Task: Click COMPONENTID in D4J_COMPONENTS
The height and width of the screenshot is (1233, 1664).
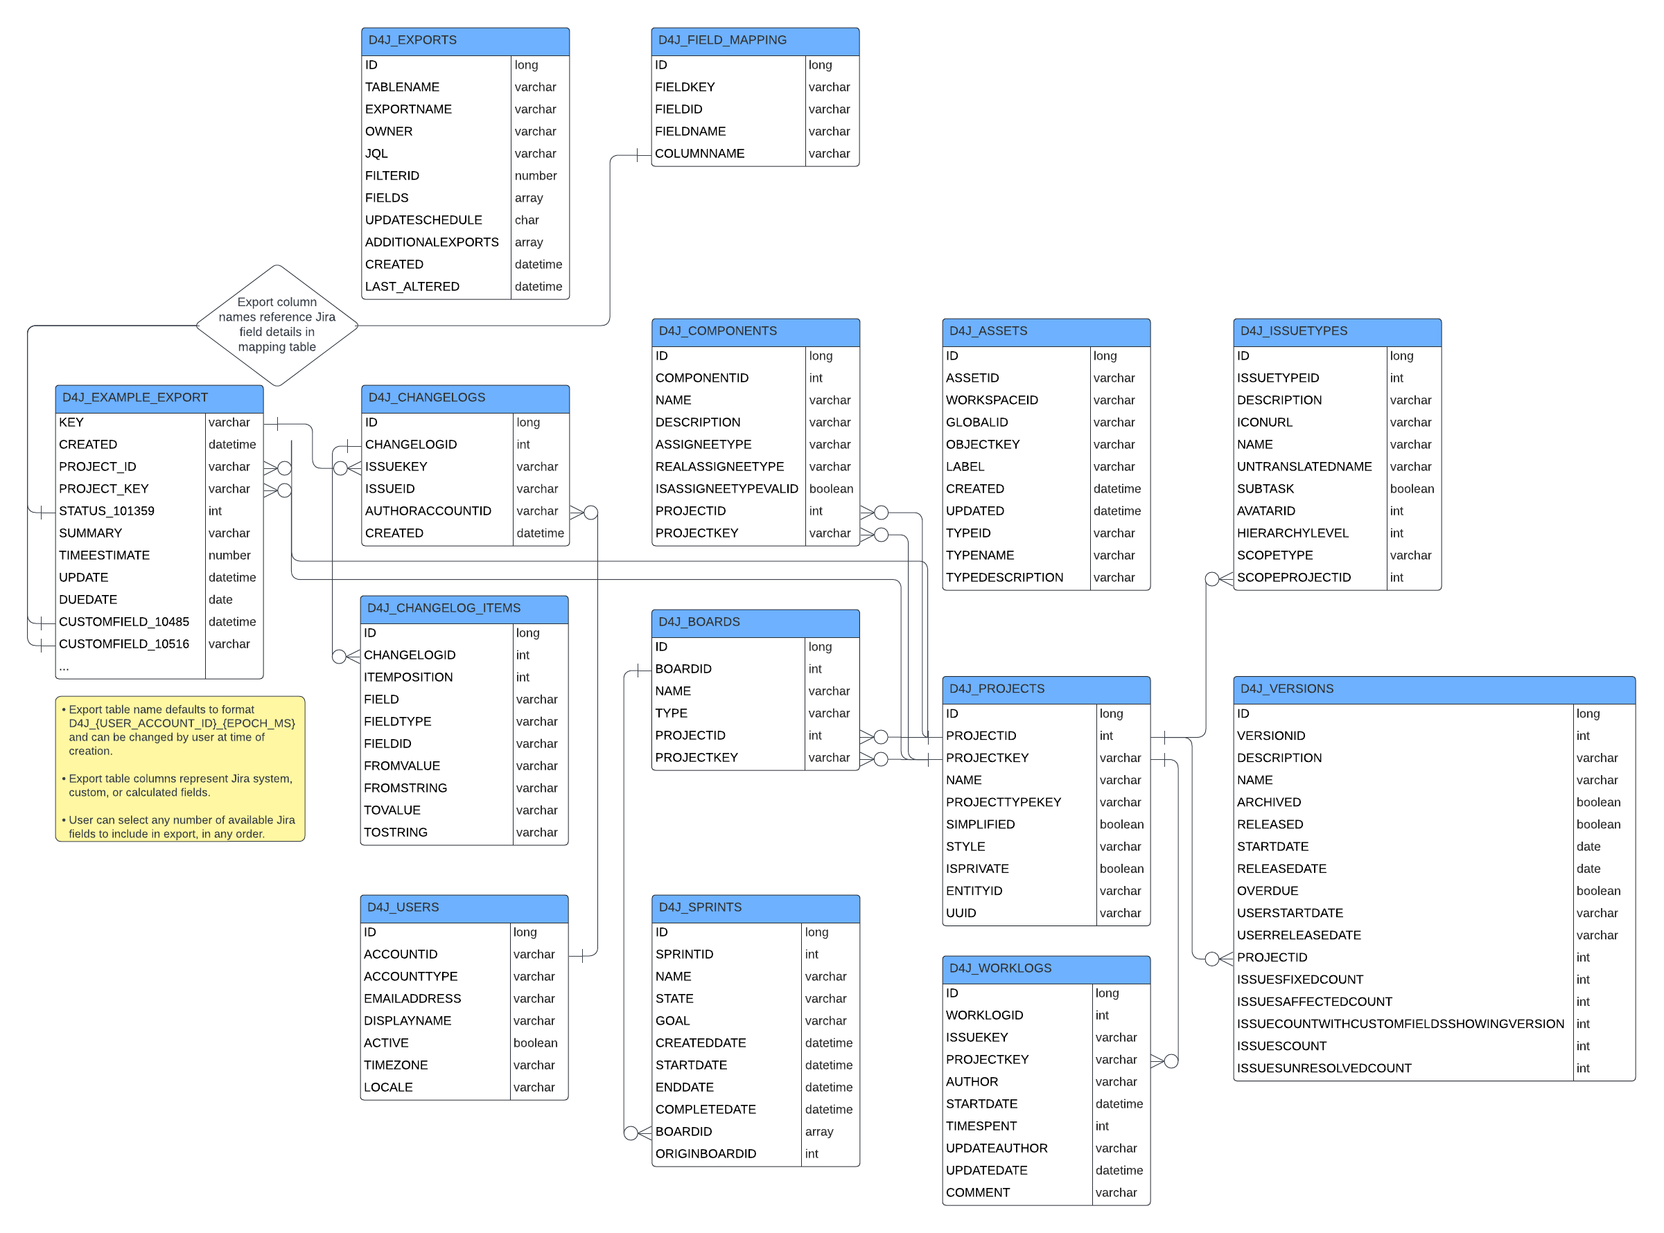Action: coord(755,378)
